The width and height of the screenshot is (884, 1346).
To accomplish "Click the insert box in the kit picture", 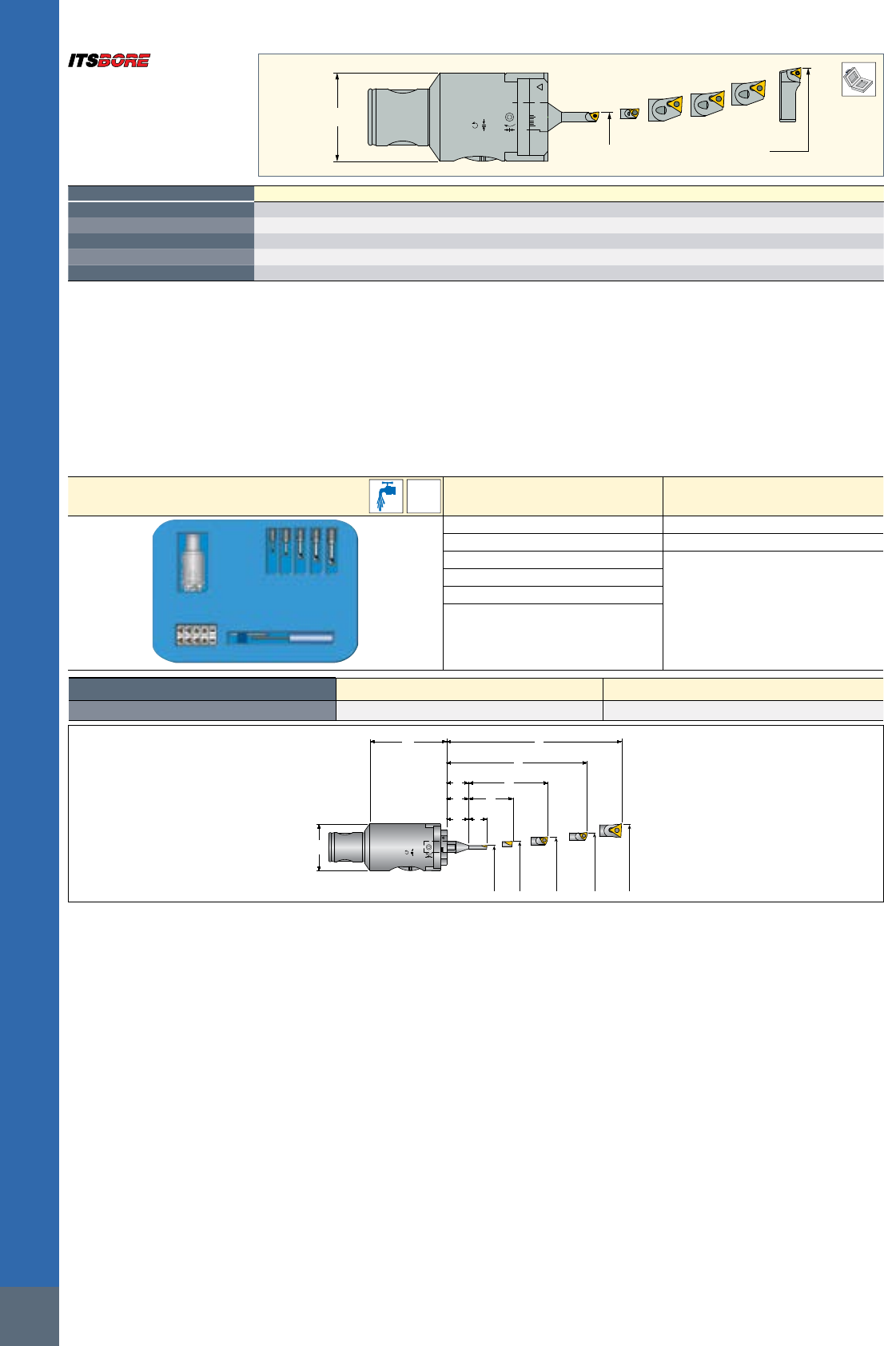I will (196, 635).
